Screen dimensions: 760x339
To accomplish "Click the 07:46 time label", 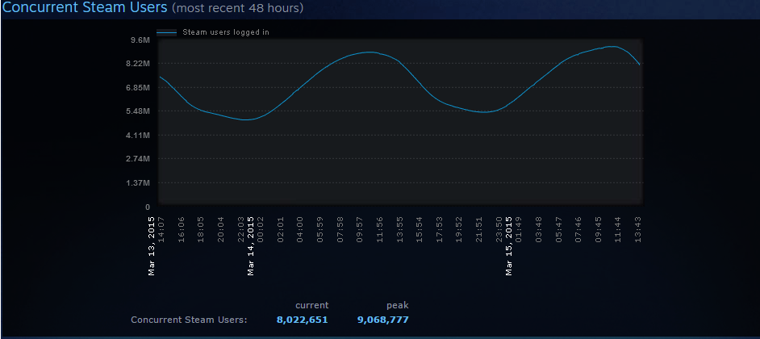I will coord(578,229).
